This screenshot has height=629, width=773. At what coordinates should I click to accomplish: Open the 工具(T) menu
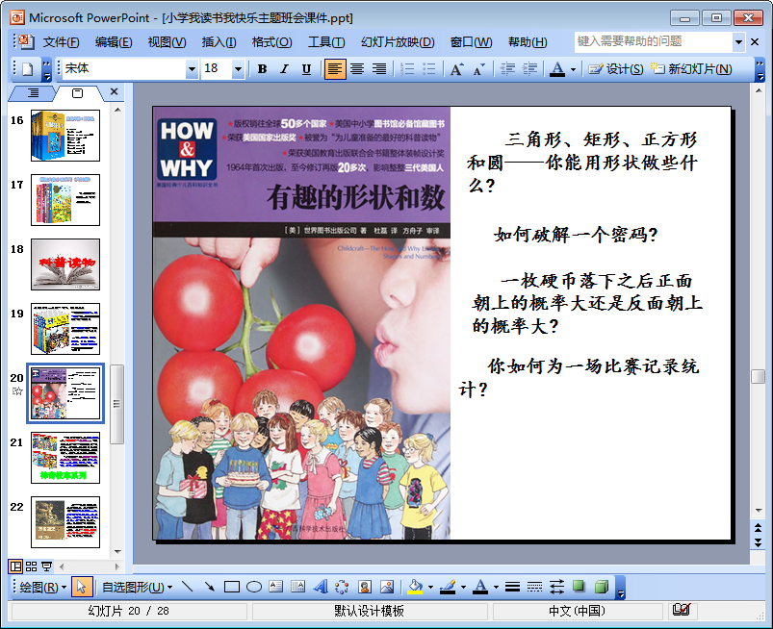click(326, 42)
